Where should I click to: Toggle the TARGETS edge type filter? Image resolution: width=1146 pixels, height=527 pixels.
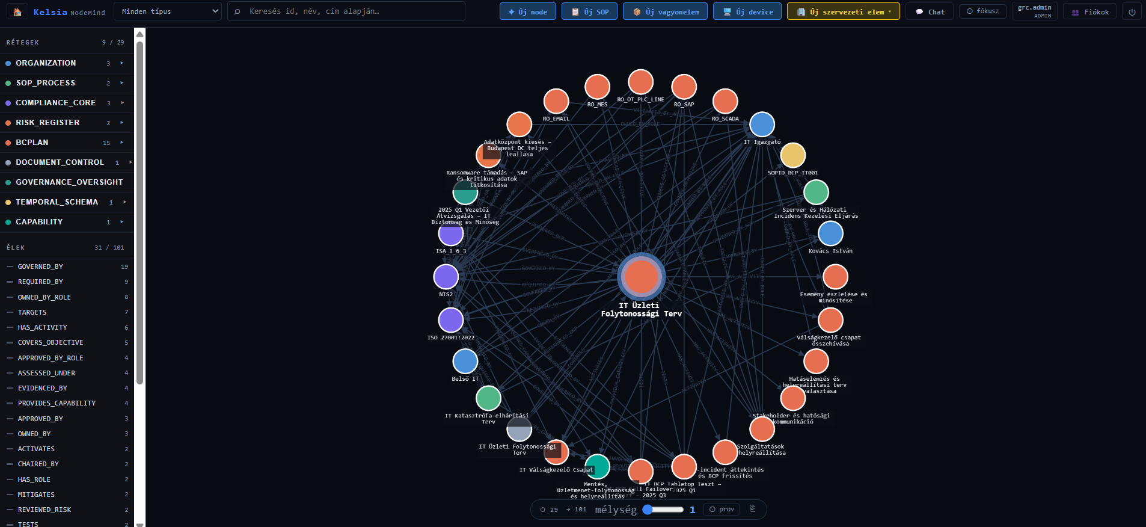tap(67, 312)
